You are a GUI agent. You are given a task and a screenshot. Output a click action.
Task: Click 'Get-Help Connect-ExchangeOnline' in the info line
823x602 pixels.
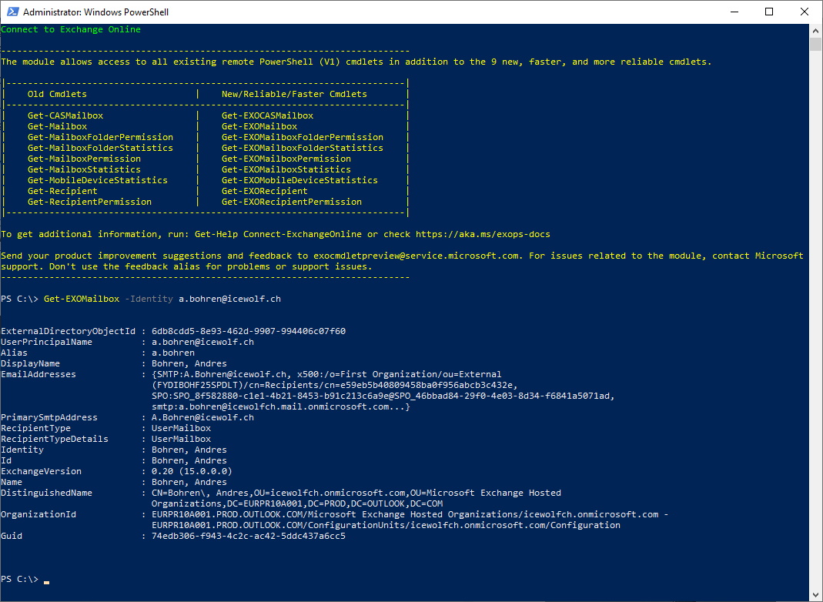(278, 234)
